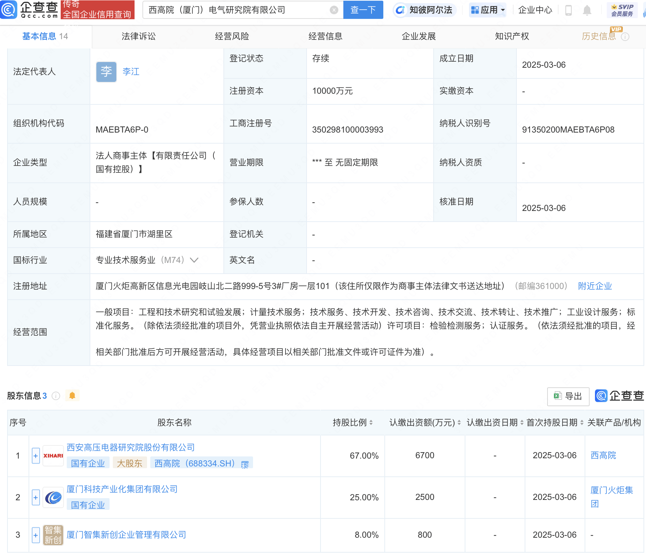Switch to 经营风险 tab
Screen dimensions: 646x553
[x=232, y=36]
